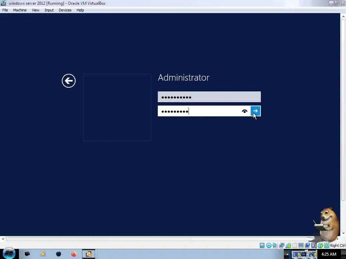Image resolution: width=346 pixels, height=259 pixels.
Task: Select the Administrator user picture tile
Action: [x=117, y=107]
